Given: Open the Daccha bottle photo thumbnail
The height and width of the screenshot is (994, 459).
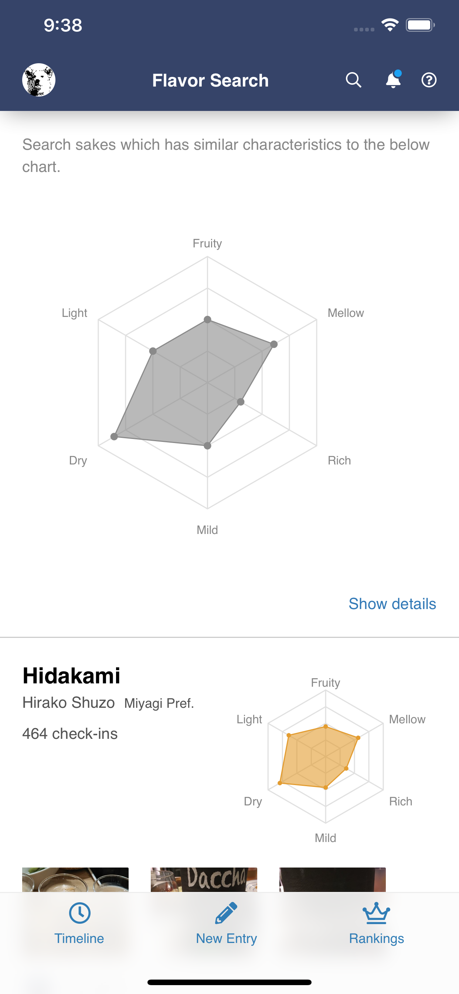Looking at the screenshot, I should point(204,879).
